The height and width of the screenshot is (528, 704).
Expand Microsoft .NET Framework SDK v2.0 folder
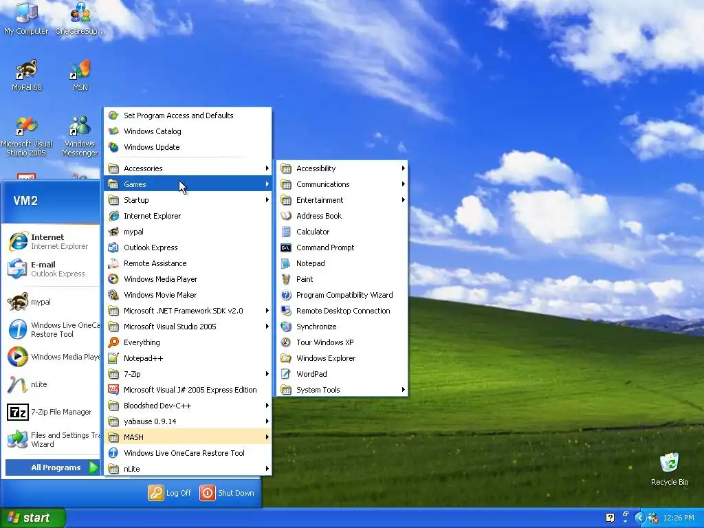[x=188, y=310]
